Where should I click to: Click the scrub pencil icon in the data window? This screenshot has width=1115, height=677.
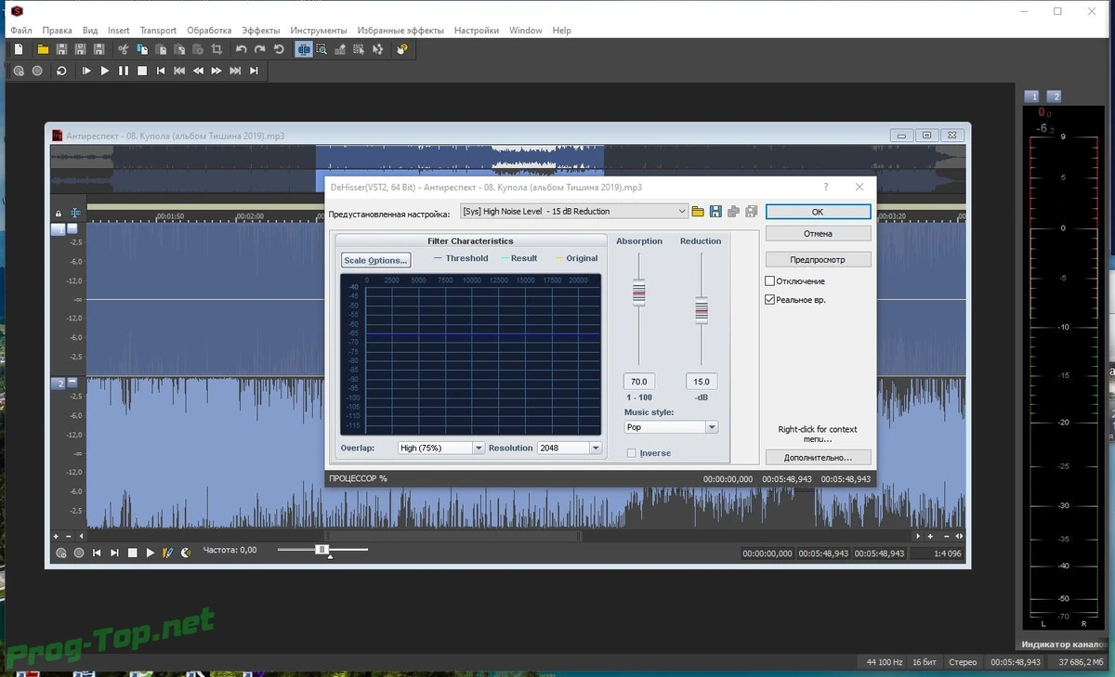point(168,553)
